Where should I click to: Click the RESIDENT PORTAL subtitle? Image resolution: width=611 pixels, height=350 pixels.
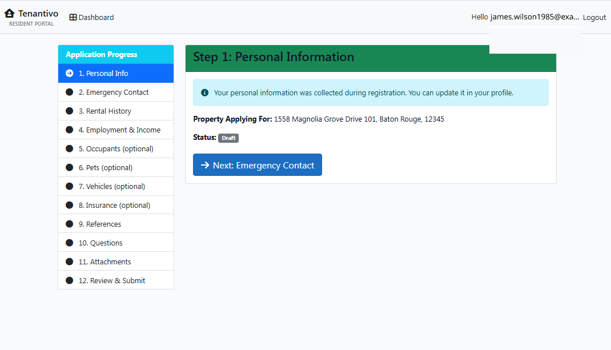pyautogui.click(x=31, y=24)
